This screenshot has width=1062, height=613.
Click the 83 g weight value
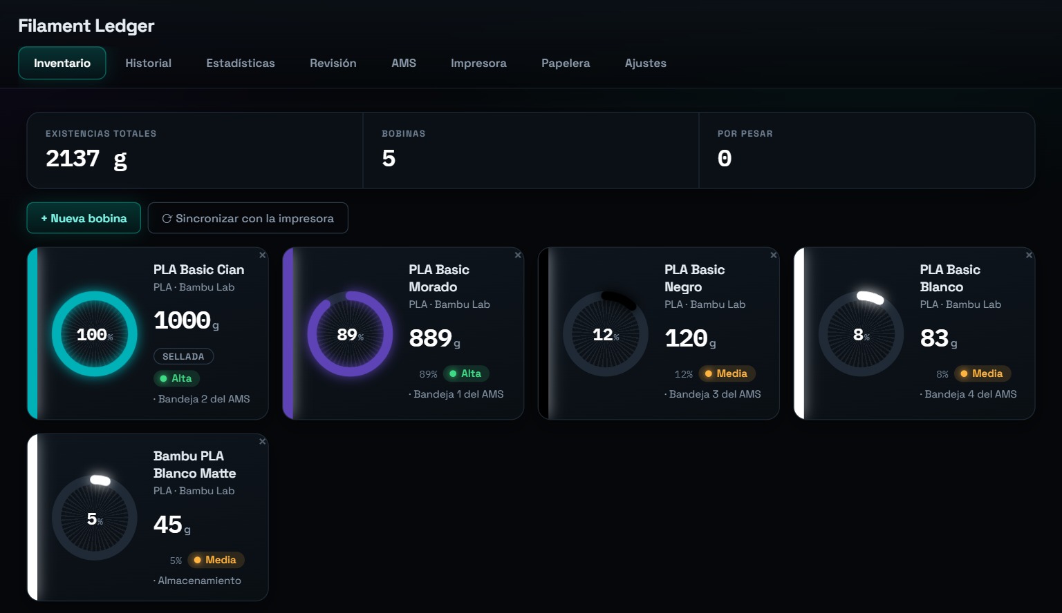[938, 338]
